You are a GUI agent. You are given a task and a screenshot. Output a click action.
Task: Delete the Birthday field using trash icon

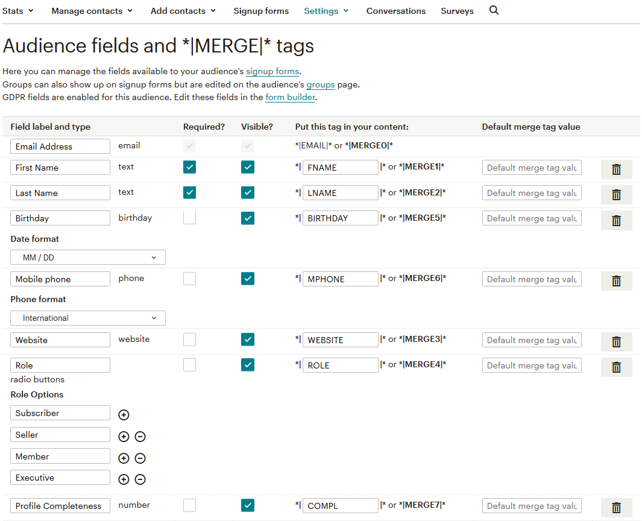tap(616, 220)
